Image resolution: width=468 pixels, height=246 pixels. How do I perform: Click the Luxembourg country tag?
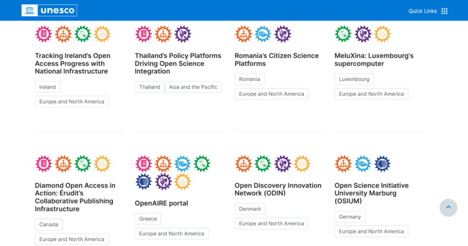354,79
